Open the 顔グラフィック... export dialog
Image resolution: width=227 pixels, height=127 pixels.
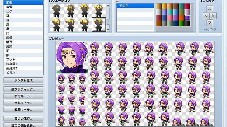click(x=23, y=89)
